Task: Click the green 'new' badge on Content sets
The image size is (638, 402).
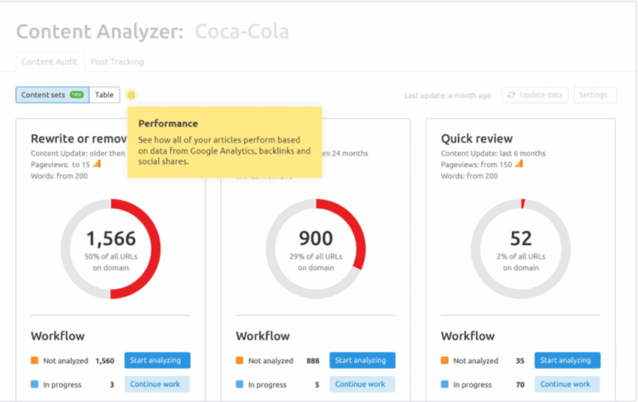Action: point(77,95)
